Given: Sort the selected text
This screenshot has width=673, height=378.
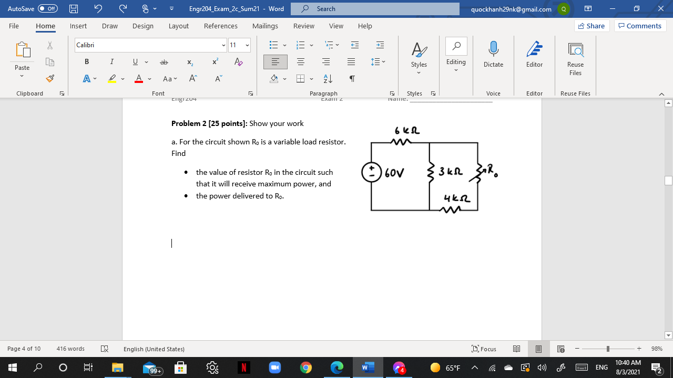Looking at the screenshot, I should point(327,78).
